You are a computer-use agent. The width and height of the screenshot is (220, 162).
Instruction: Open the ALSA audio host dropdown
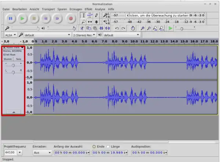click(x=10, y=35)
